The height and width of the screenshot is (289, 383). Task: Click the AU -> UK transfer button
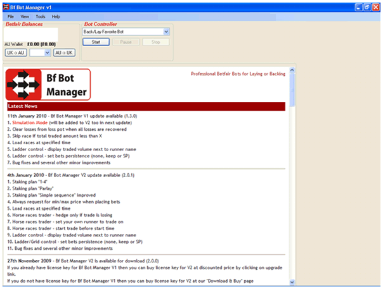point(64,52)
